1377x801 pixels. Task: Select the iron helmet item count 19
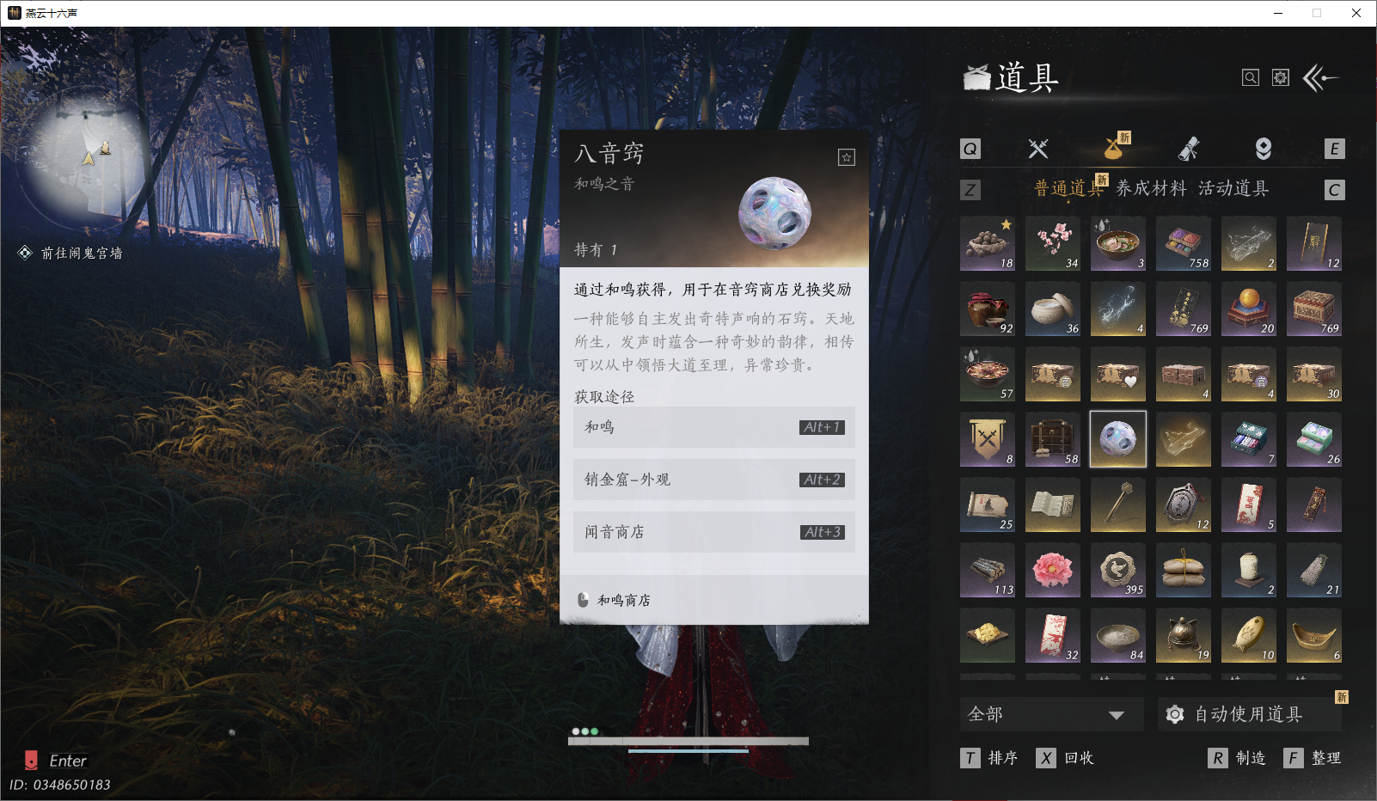tap(1184, 635)
